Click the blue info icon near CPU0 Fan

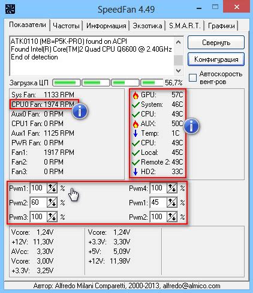click(x=80, y=111)
